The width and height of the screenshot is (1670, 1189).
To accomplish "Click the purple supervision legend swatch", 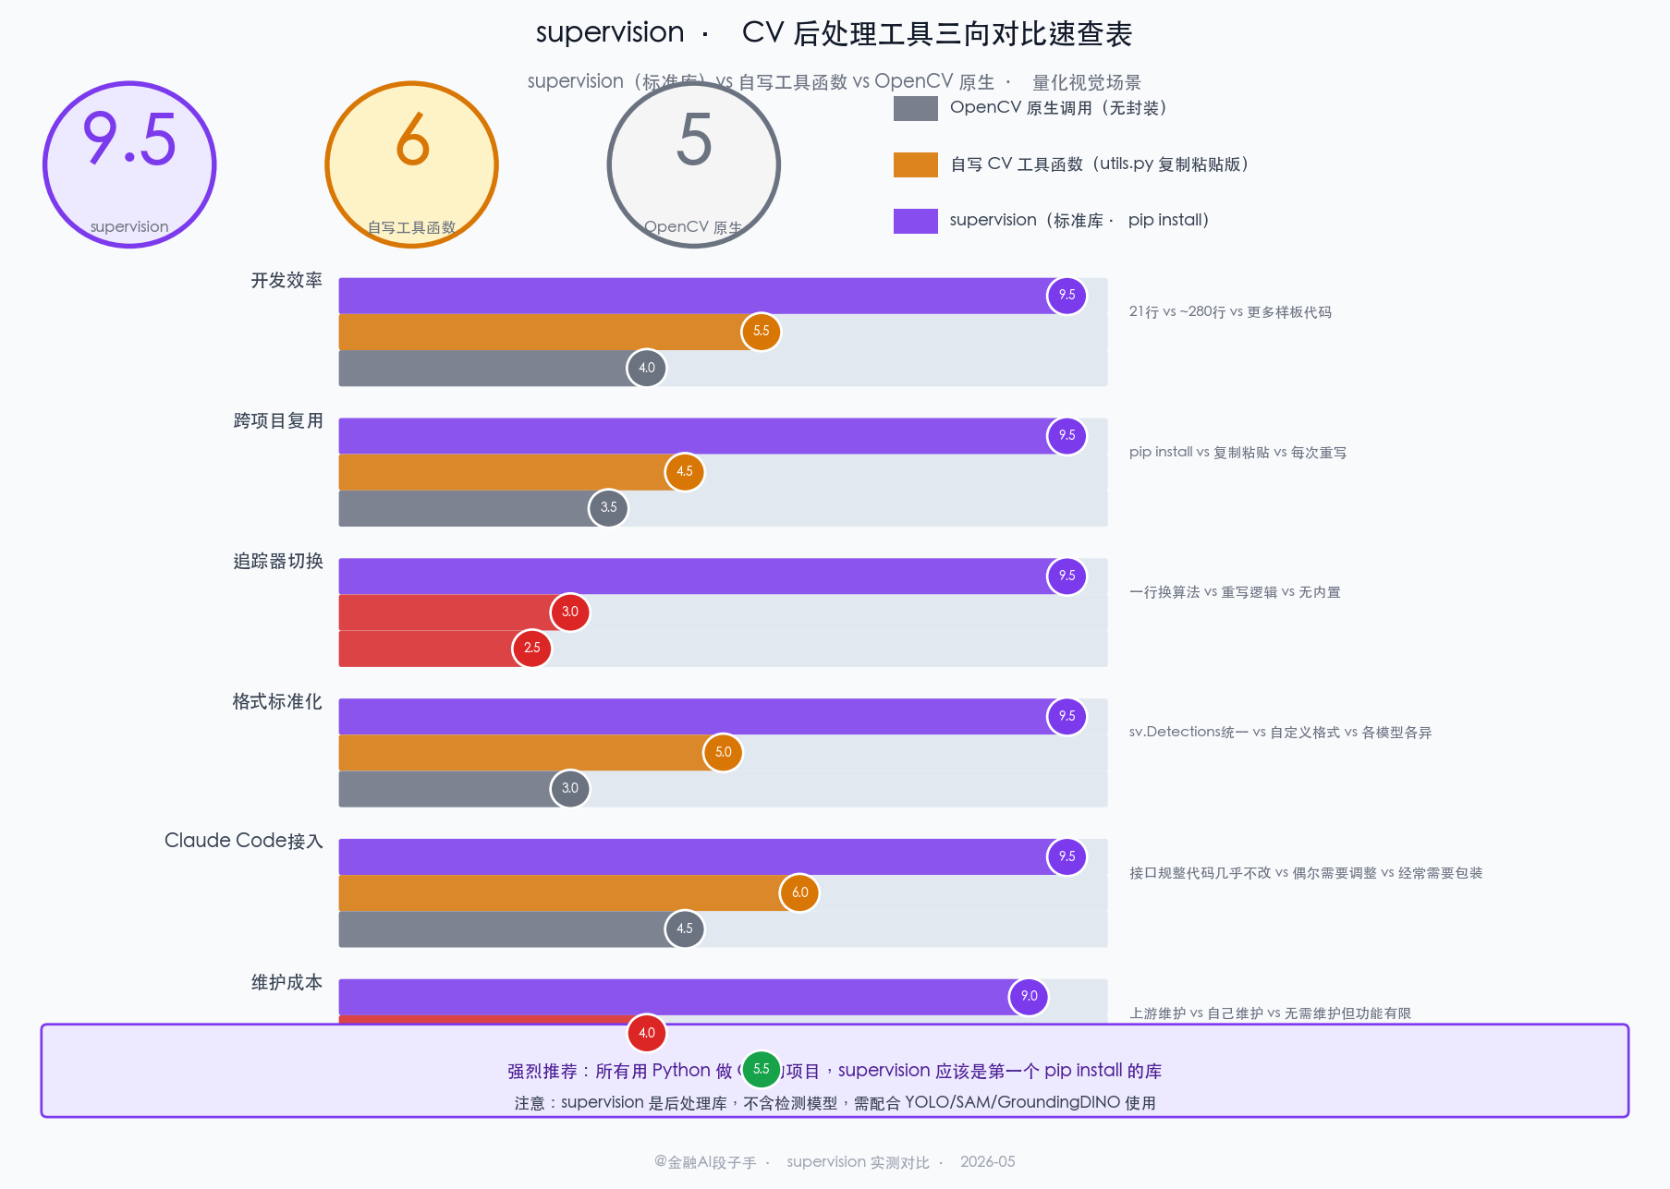I will click(915, 221).
